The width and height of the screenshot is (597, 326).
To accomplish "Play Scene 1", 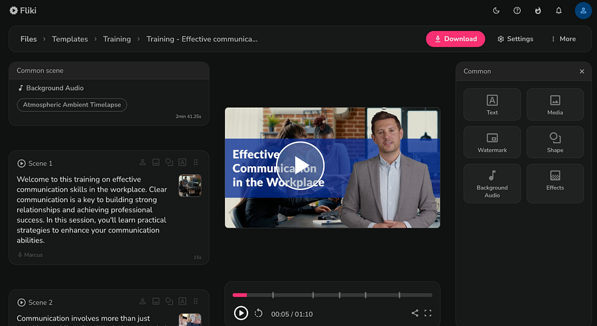I will [21, 164].
